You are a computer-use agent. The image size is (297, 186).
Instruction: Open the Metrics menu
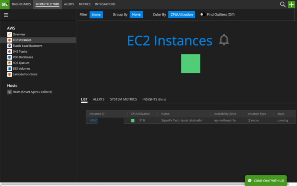pyautogui.click(x=85, y=4)
